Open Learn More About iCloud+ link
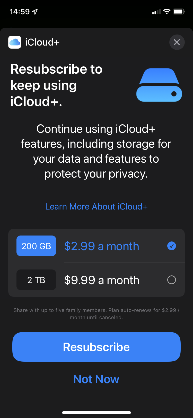The height and width of the screenshot is (418, 193). click(x=96, y=206)
